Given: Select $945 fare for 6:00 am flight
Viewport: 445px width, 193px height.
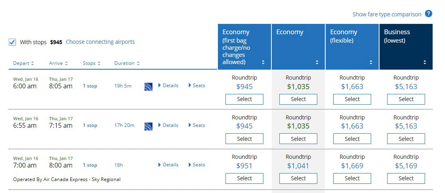Looking at the screenshot, I should pos(244,99).
